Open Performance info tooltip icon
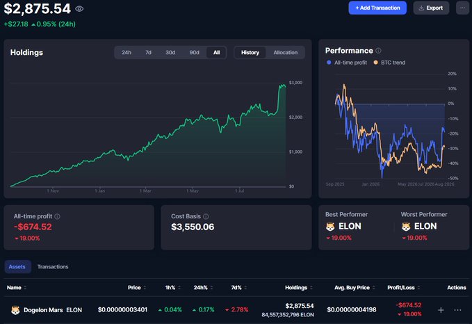 click(x=378, y=51)
